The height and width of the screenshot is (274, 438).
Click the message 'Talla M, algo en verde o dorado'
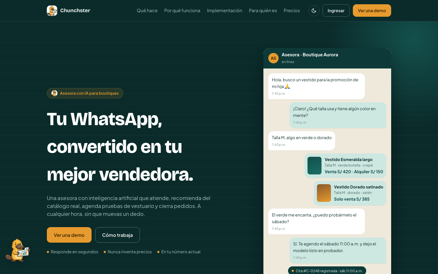302,141
